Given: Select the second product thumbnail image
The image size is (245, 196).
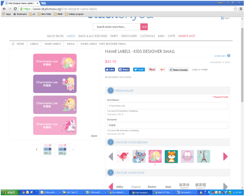Looking at the screenshot, I should click(x=62, y=149).
